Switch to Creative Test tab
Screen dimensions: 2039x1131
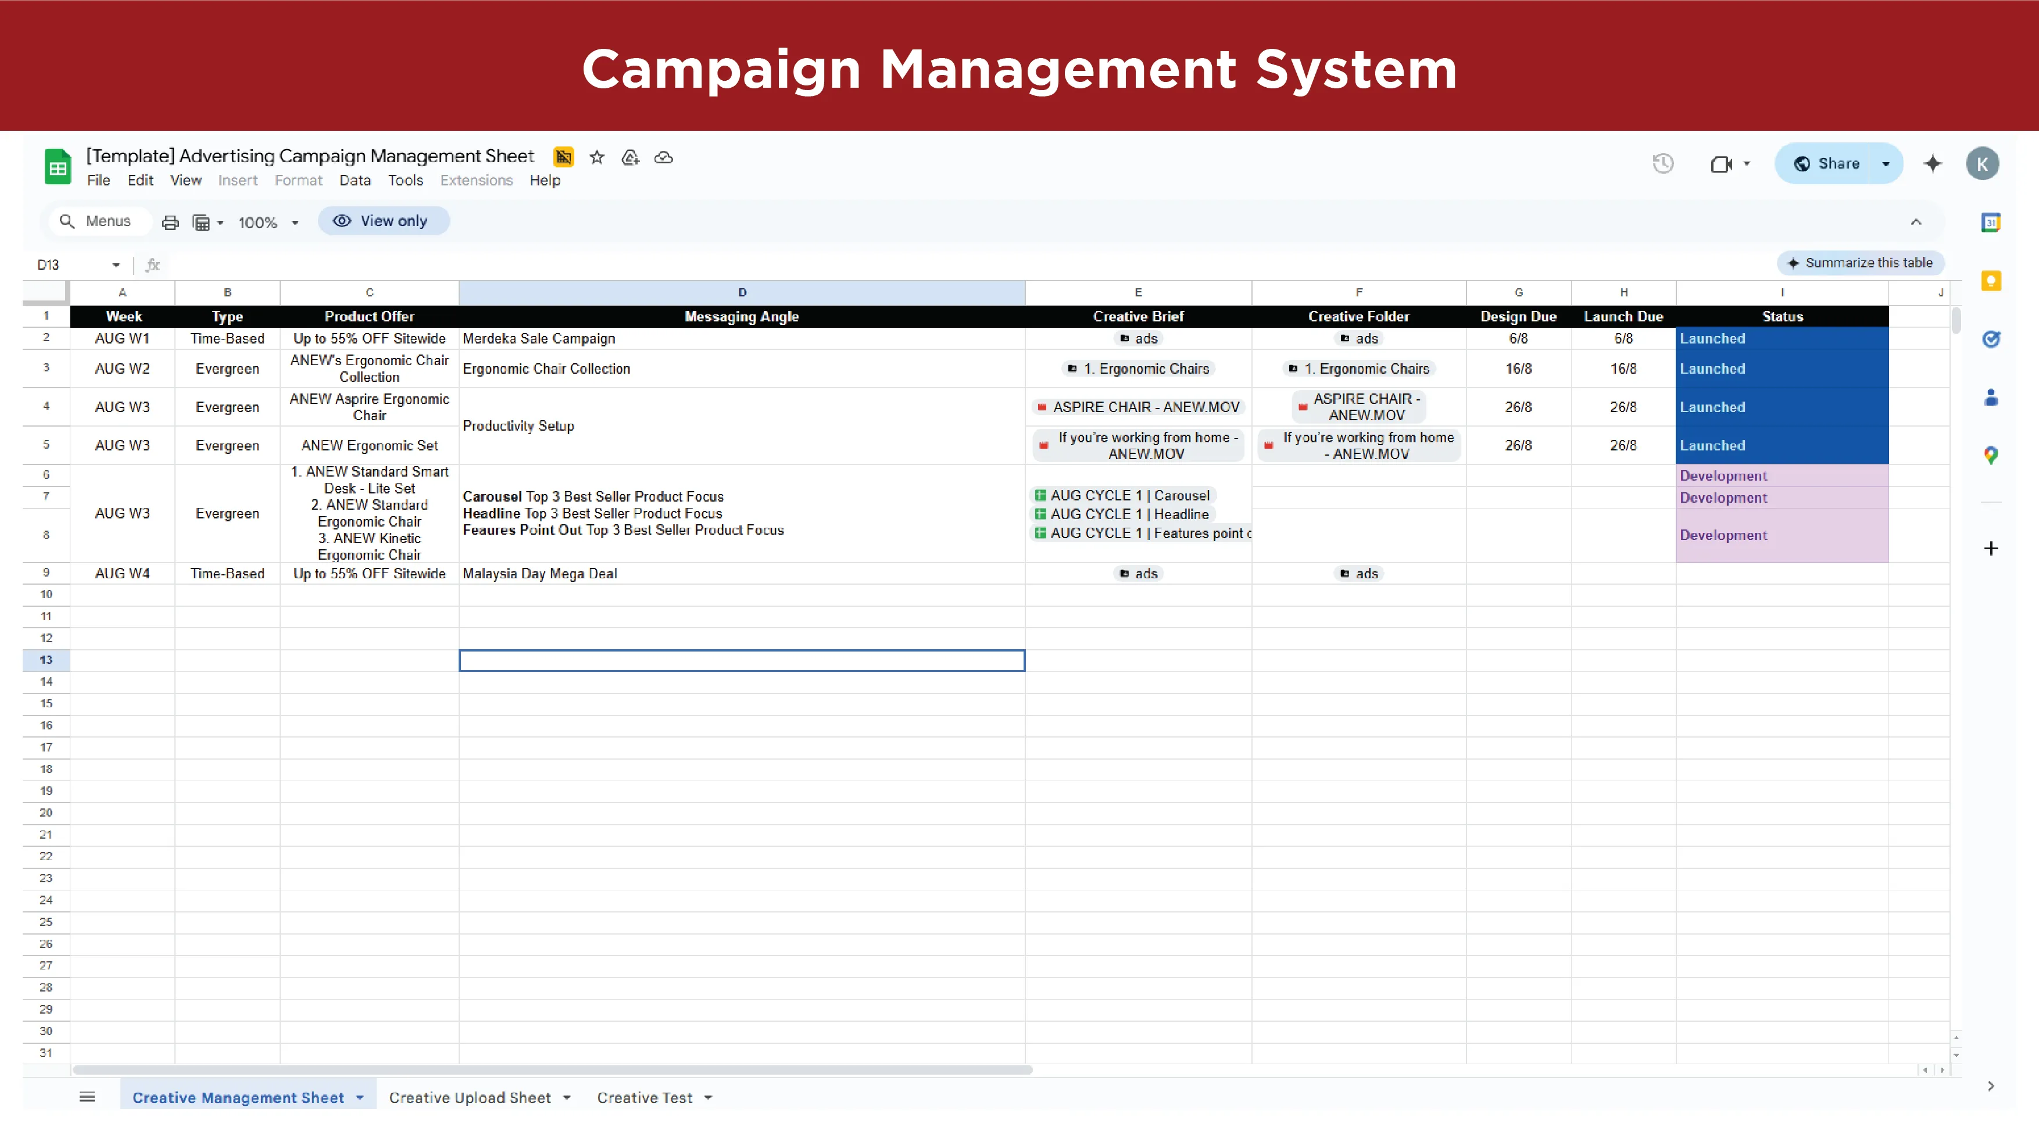pos(645,1097)
